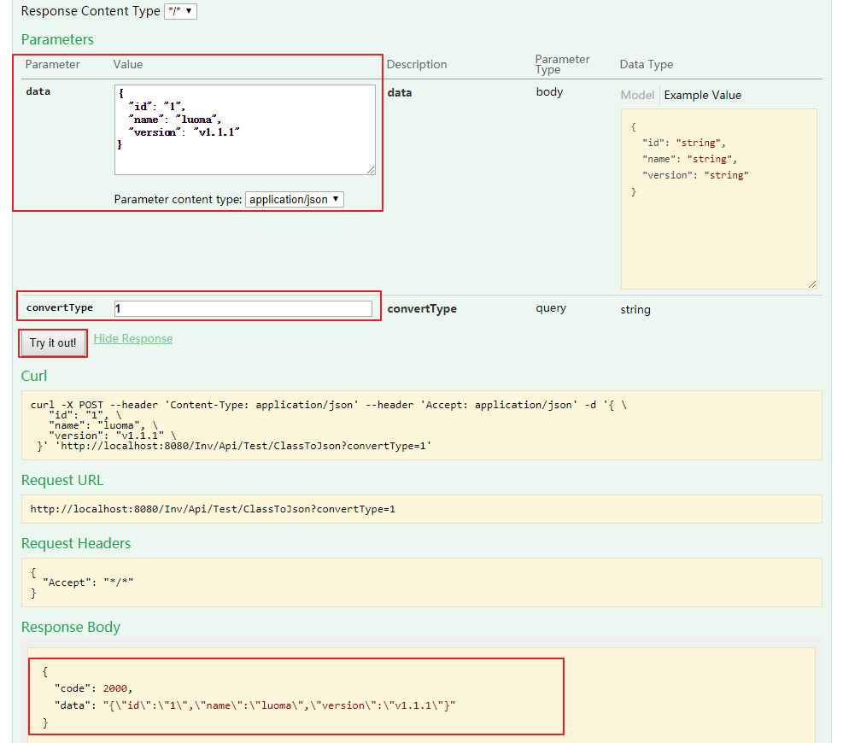Open the Response Content Type dropdown
The height and width of the screenshot is (743, 843).
click(181, 11)
